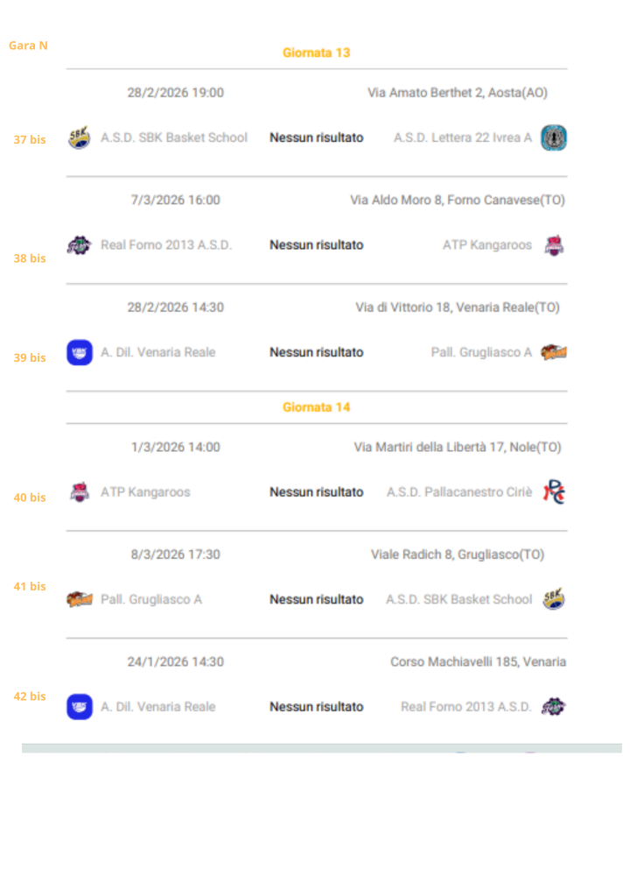The height and width of the screenshot is (876, 630).
Task: Click the Pall. Grugliasco A logo in the Via di Vittorio match
Action: (553, 352)
